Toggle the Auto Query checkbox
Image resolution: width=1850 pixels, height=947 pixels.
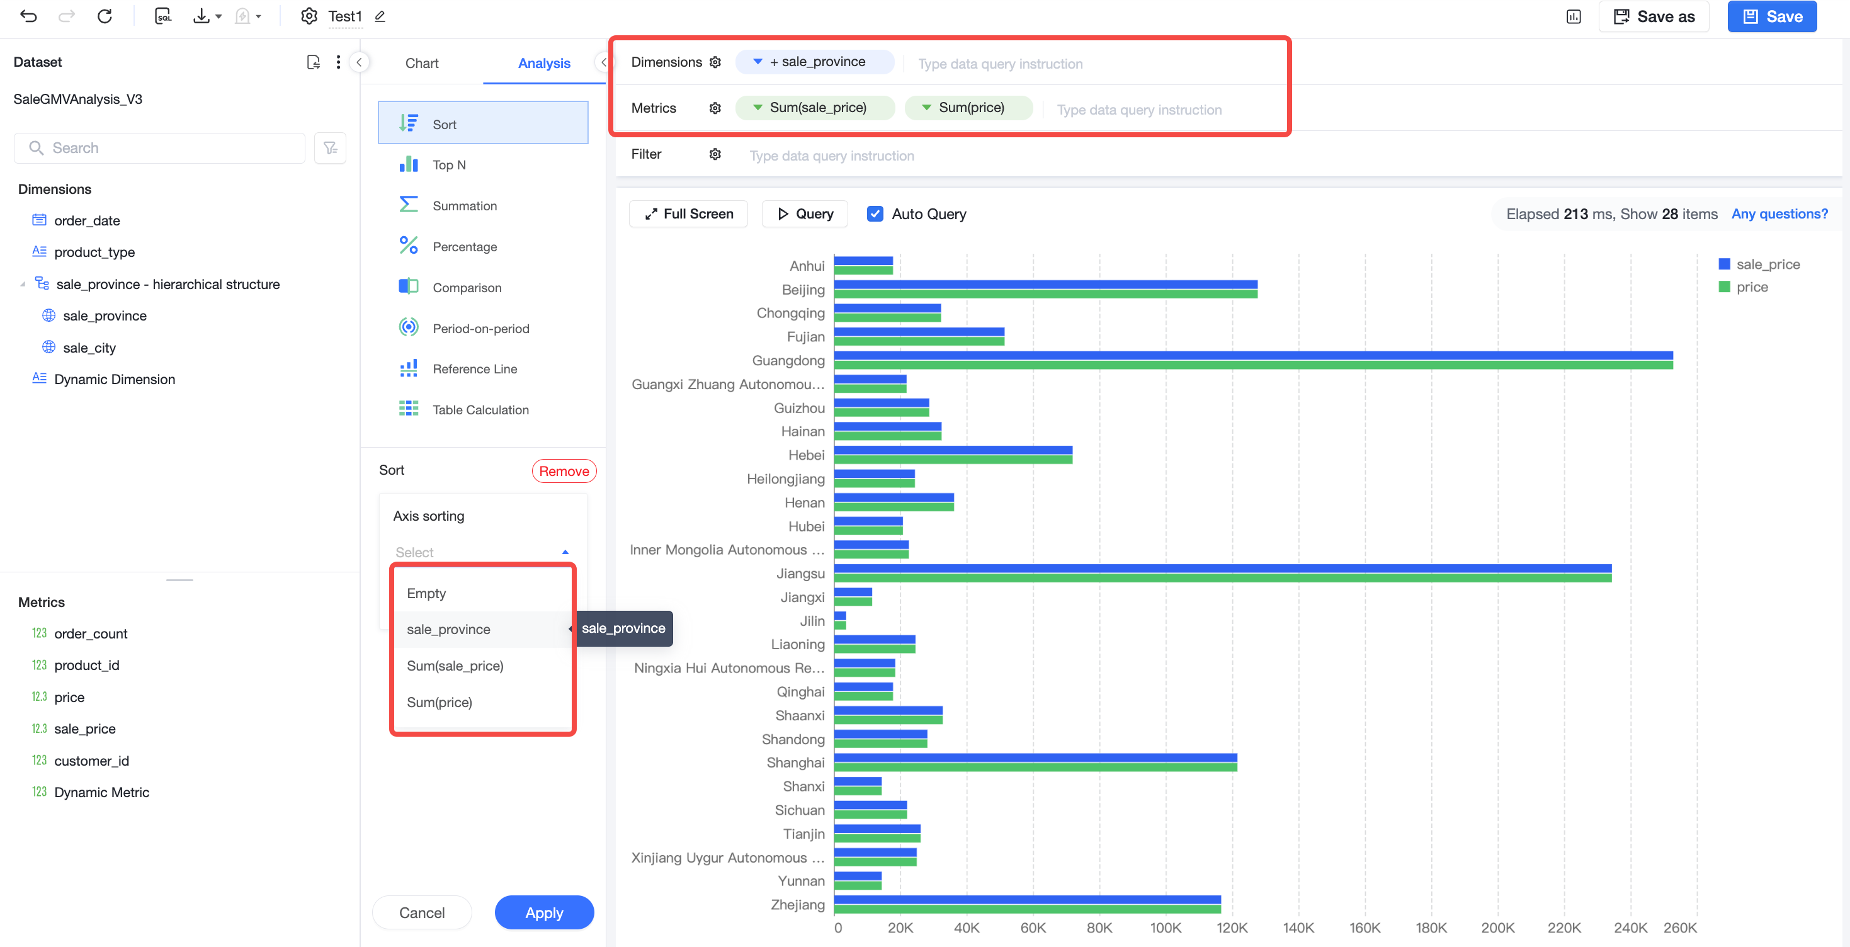click(875, 214)
